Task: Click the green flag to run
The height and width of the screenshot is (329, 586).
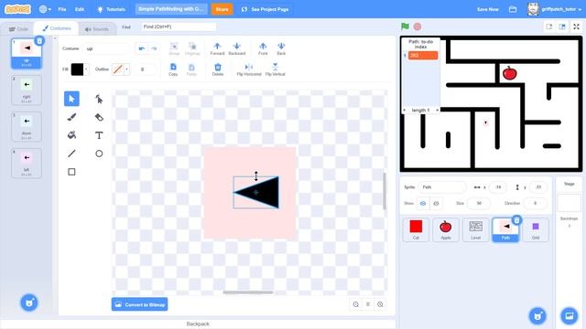Action: pyautogui.click(x=405, y=27)
